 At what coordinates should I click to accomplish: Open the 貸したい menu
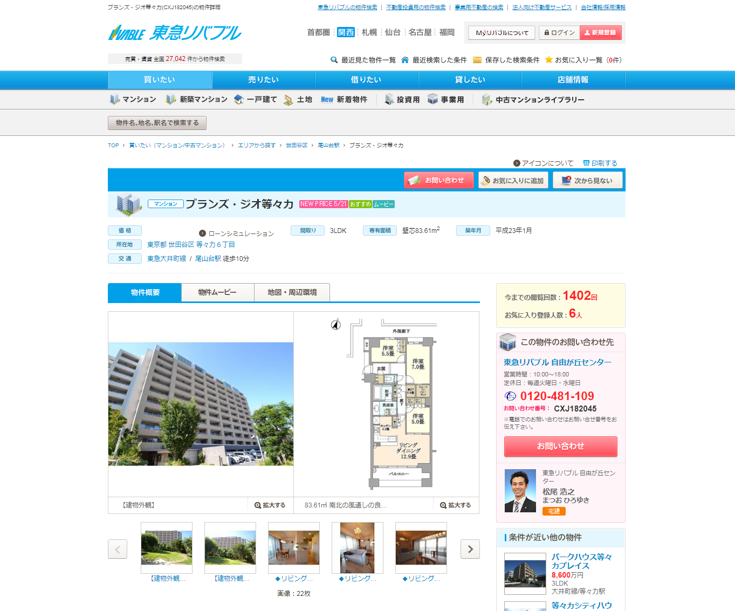pyautogui.click(x=470, y=80)
